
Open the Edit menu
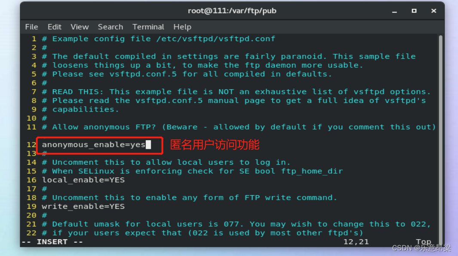click(54, 27)
